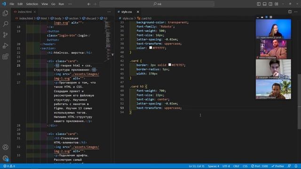Close the style.css tab

click(x=138, y=12)
